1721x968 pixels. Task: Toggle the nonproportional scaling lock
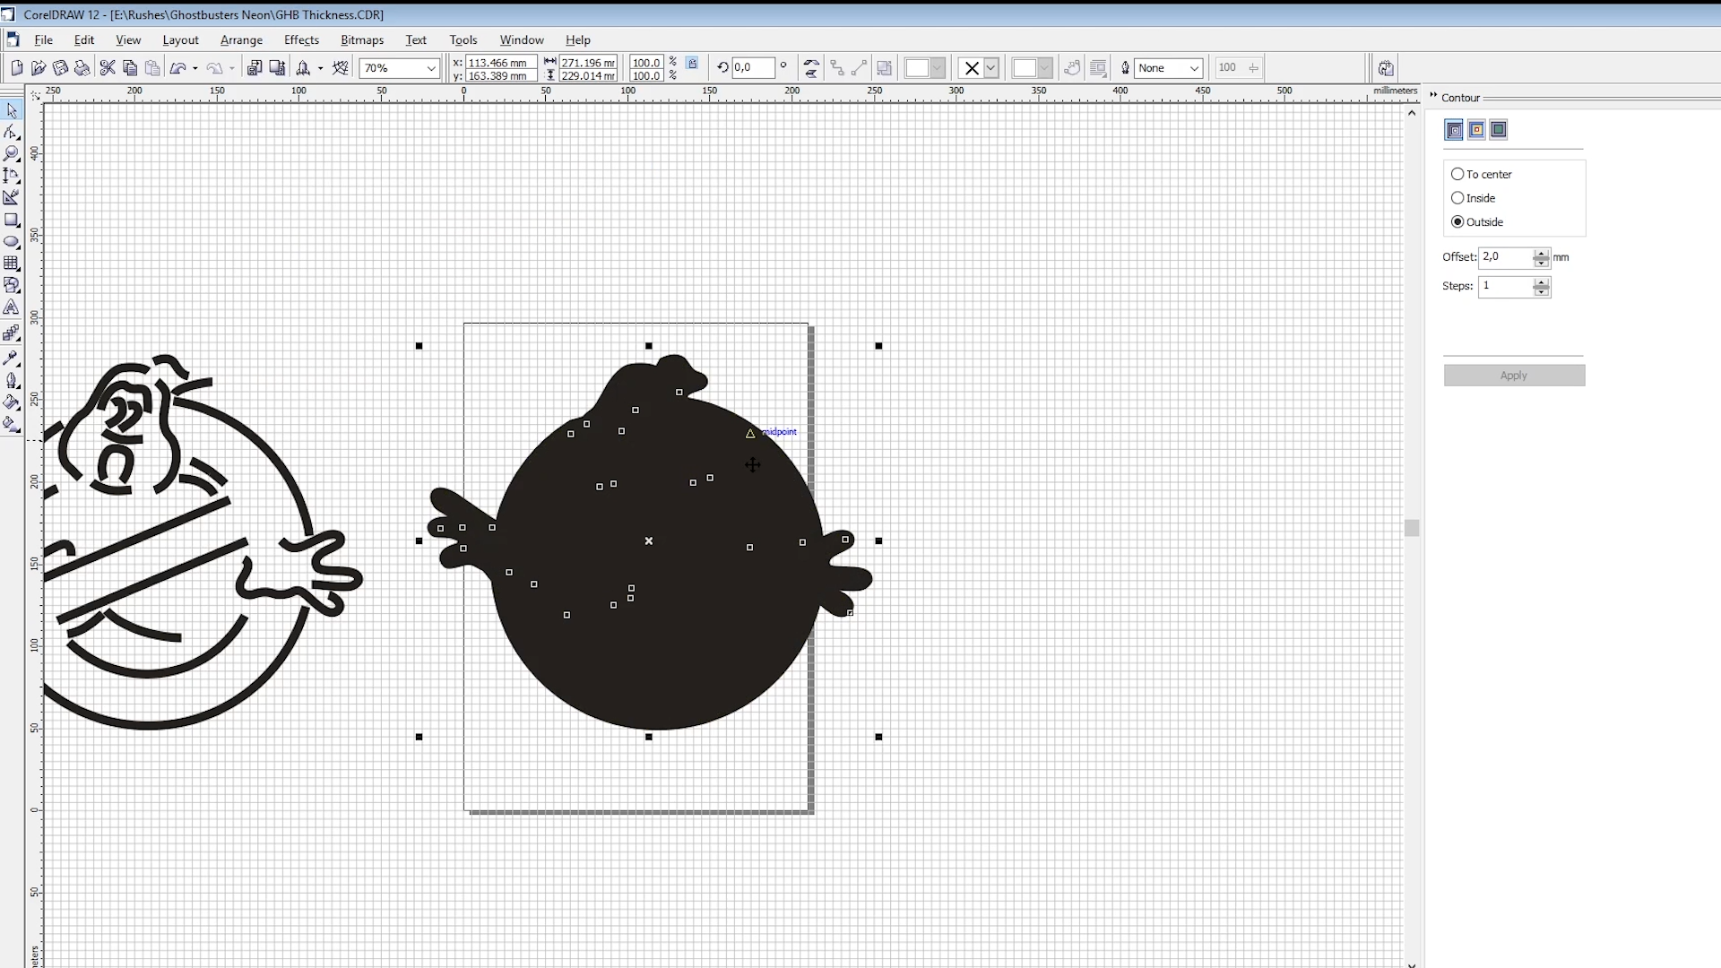click(692, 64)
